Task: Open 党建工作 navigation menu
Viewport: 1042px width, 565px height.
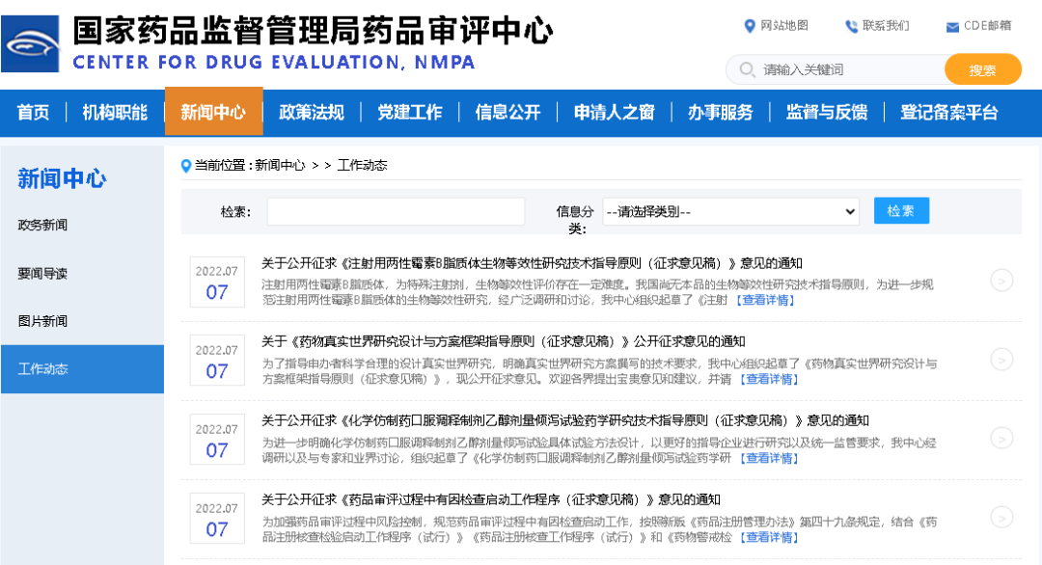Action: tap(410, 113)
